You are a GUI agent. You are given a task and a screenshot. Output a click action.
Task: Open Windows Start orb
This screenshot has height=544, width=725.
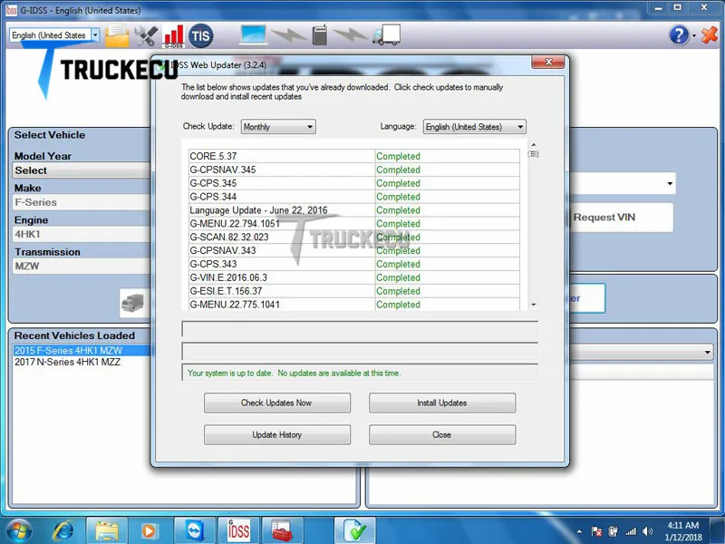pyautogui.click(x=18, y=530)
